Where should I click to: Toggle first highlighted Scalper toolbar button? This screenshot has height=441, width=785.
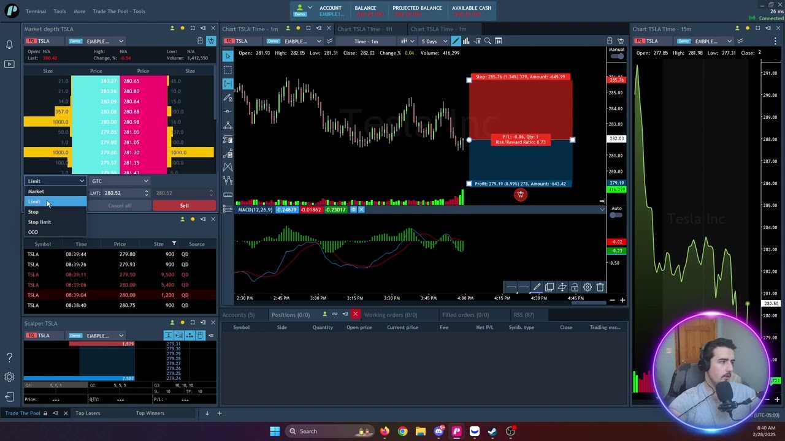[168, 336]
